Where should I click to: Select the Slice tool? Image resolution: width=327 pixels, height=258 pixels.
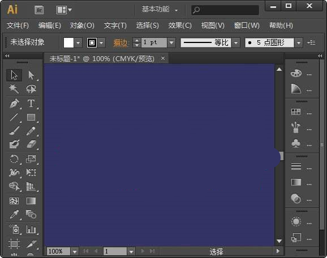pos(31,244)
